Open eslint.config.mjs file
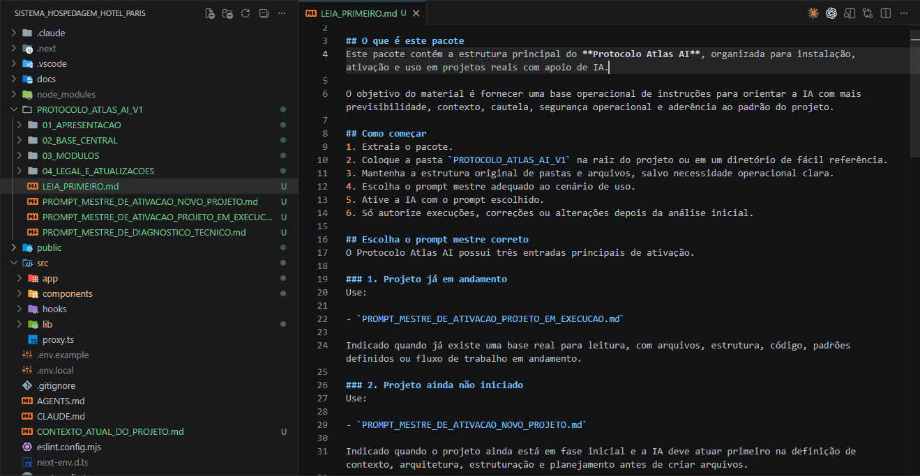 coord(149,447)
